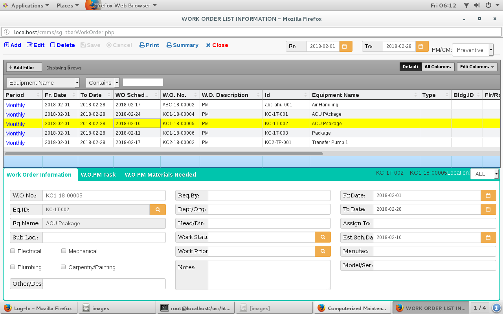Click the grid's horizontal scrollbar
Viewport: 503px width, 314px height.
pyautogui.click(x=163, y=153)
